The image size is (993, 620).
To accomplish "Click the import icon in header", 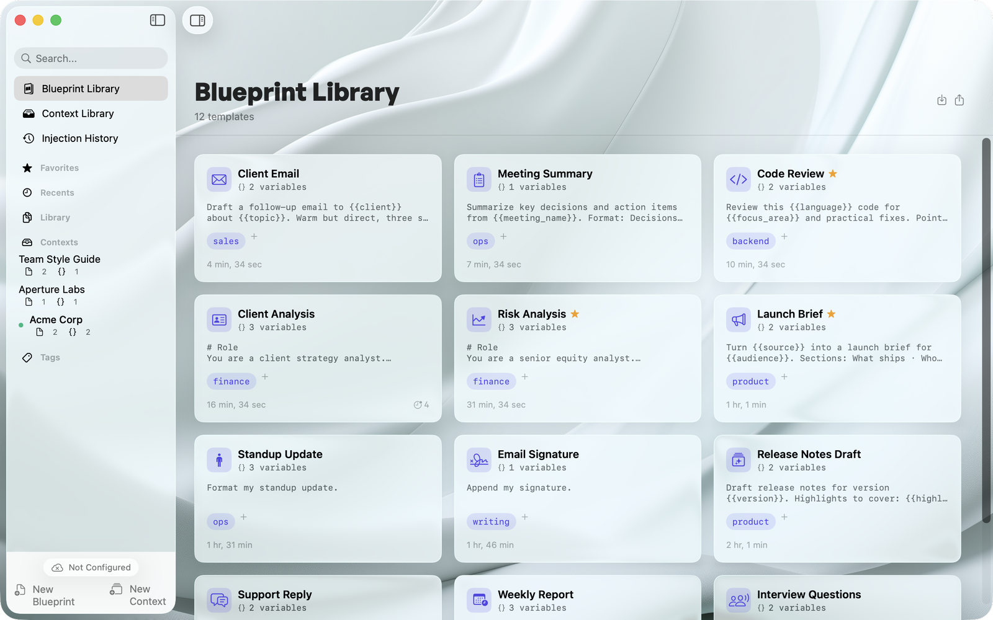I will (x=941, y=100).
